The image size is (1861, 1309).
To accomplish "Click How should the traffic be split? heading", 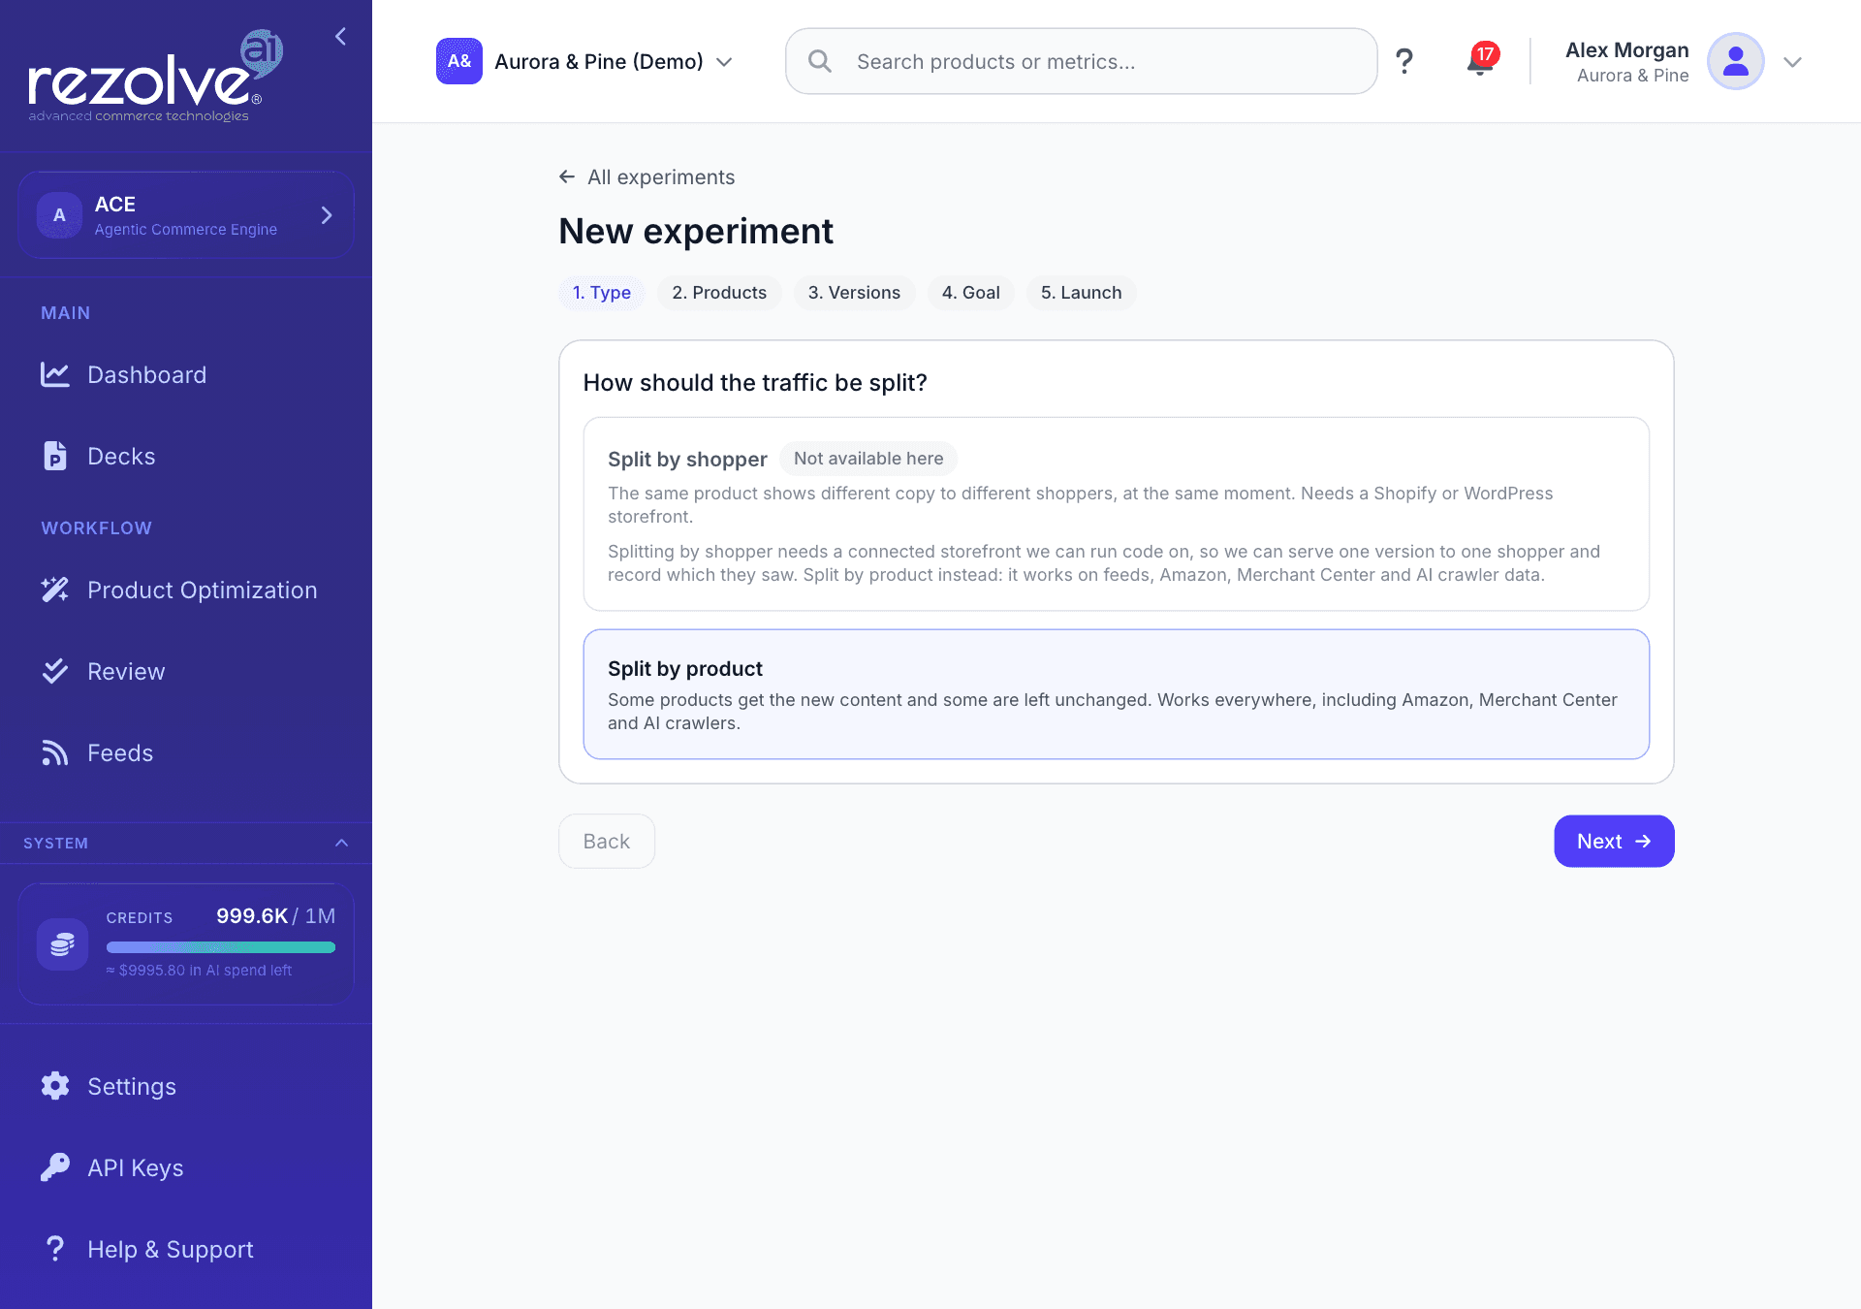I will [755, 383].
